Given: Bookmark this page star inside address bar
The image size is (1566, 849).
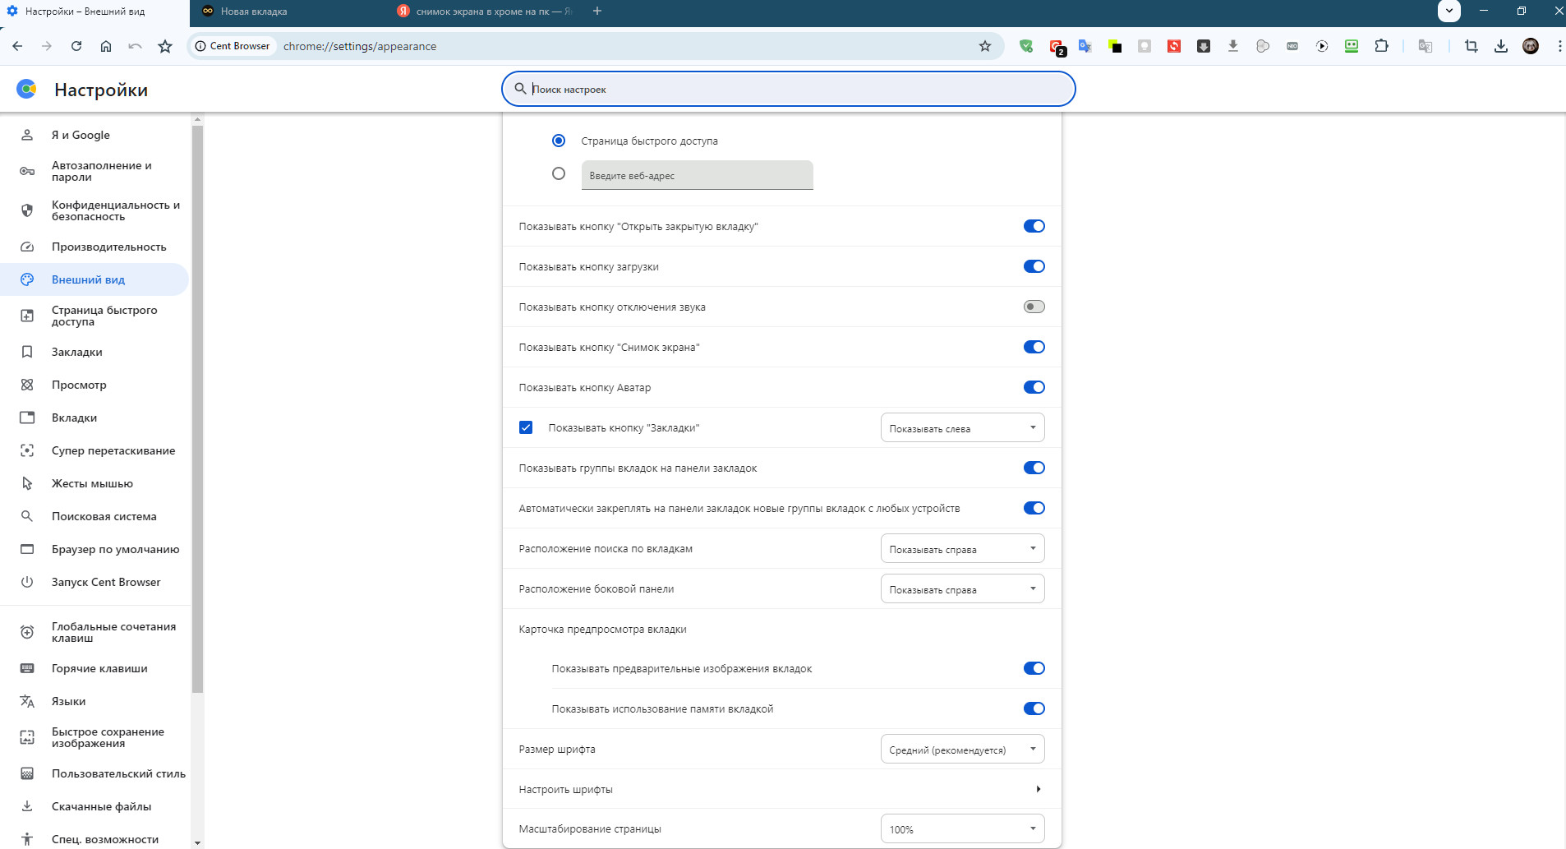Looking at the screenshot, I should pos(985,46).
